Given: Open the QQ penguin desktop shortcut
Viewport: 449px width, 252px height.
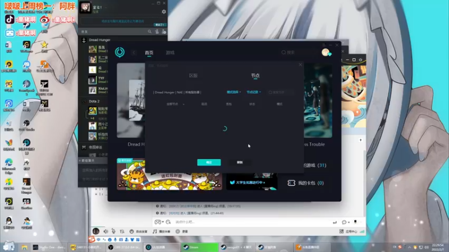Looking at the screenshot, I should (9, 223).
